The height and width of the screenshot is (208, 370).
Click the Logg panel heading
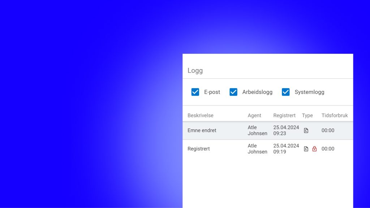coord(195,70)
